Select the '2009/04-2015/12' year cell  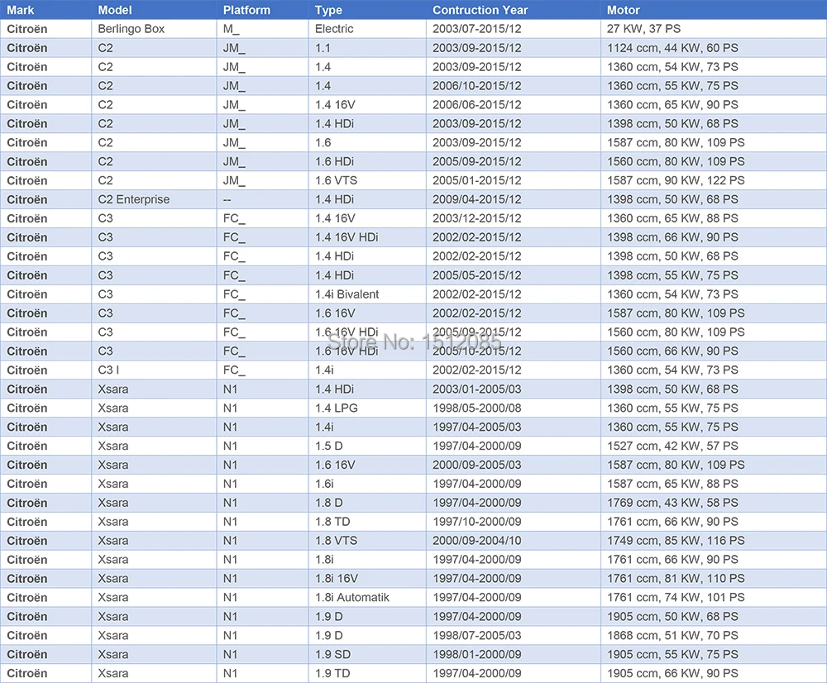coord(514,199)
